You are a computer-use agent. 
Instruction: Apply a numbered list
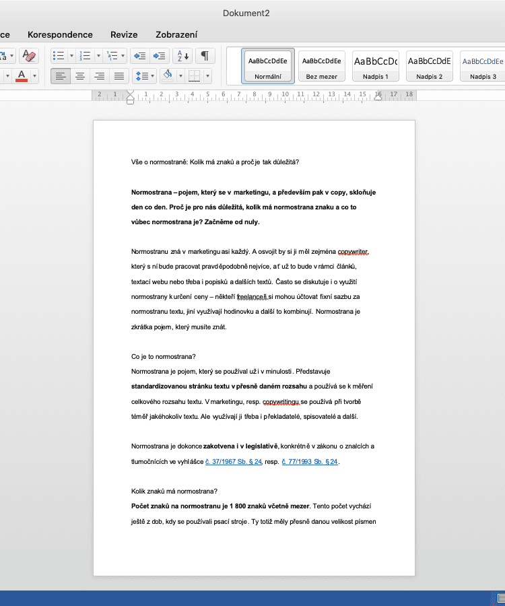click(x=85, y=55)
